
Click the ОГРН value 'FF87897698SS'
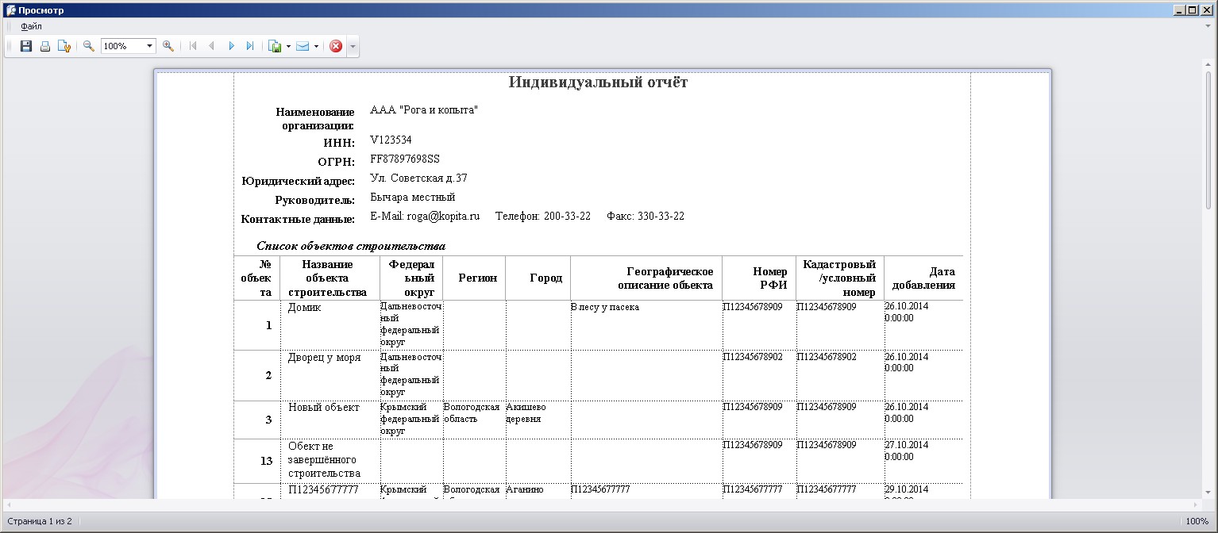405,159
